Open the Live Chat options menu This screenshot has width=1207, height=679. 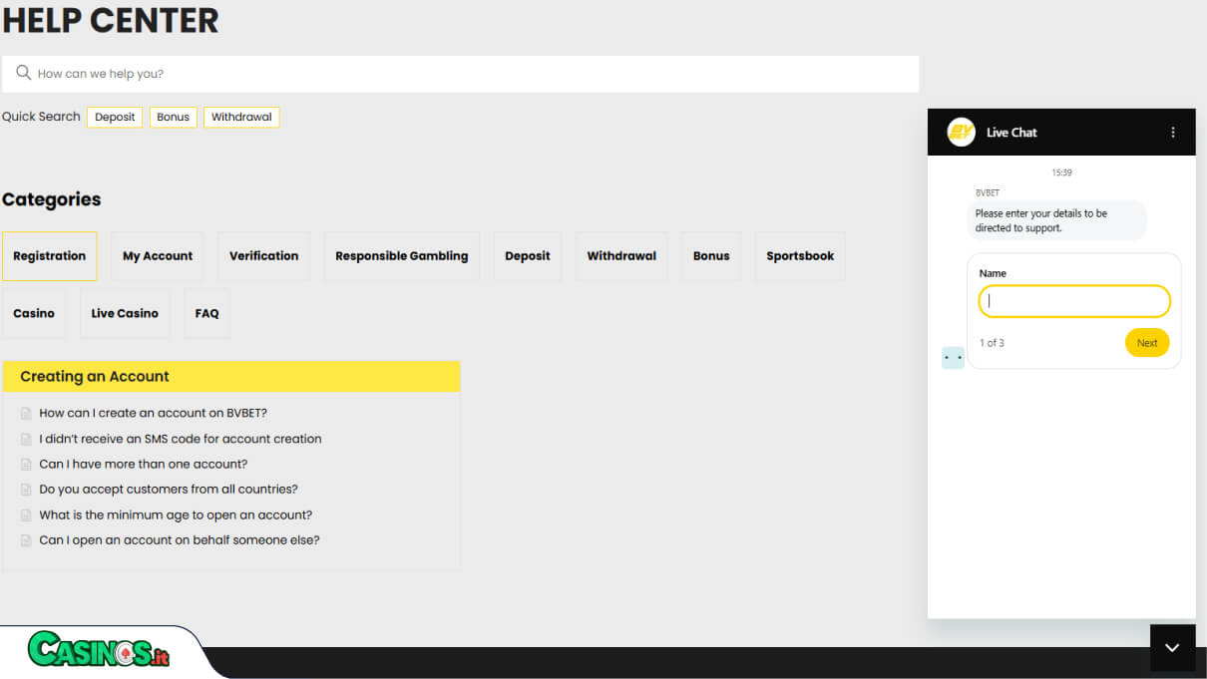coord(1173,132)
